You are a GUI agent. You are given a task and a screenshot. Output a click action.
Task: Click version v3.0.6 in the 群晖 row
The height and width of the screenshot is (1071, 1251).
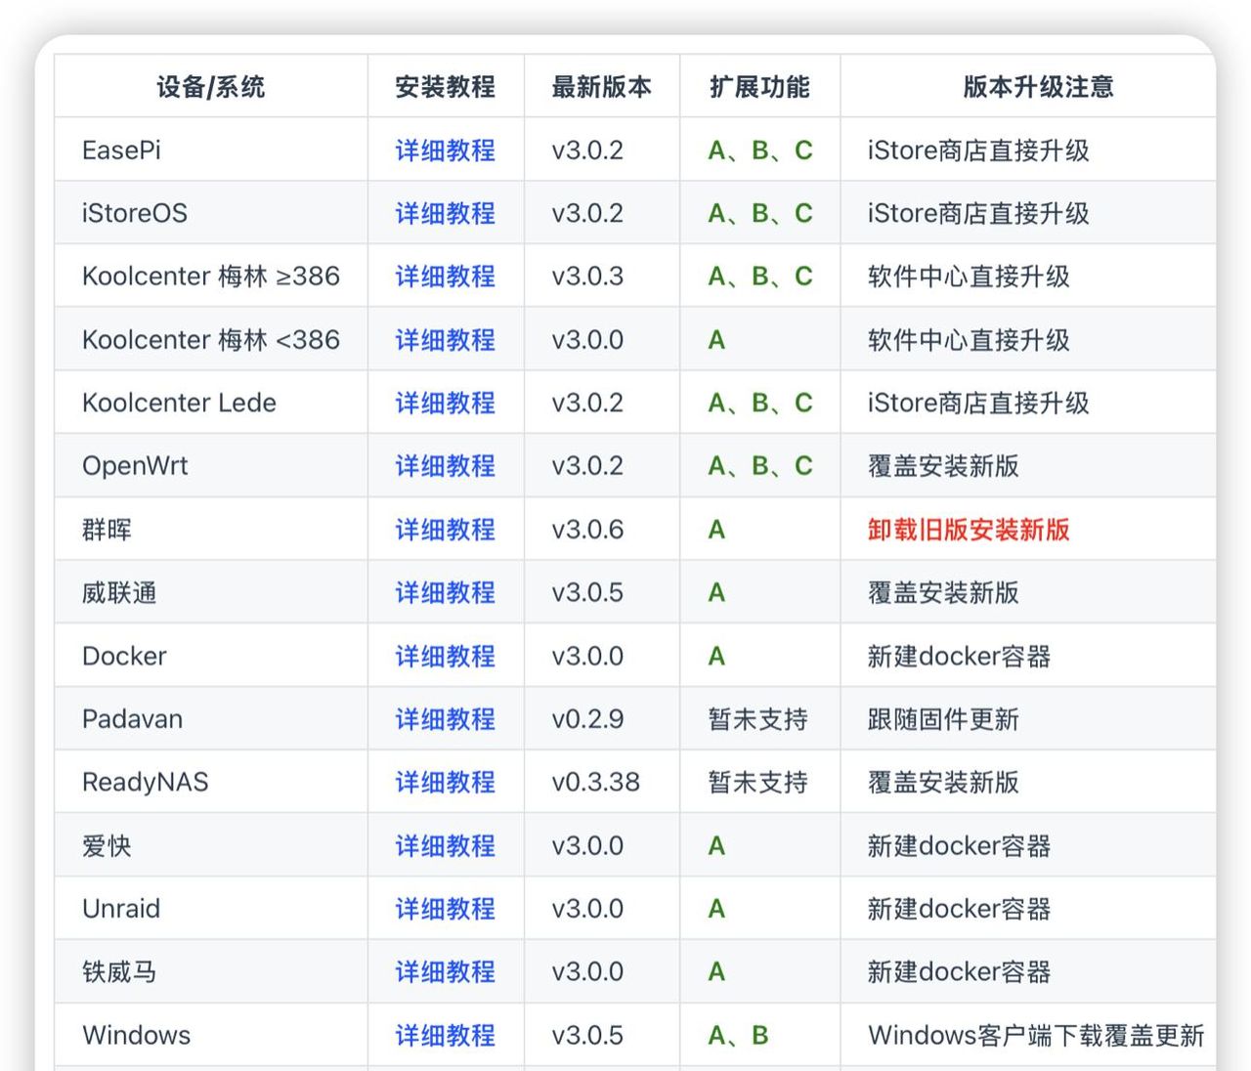click(x=587, y=530)
